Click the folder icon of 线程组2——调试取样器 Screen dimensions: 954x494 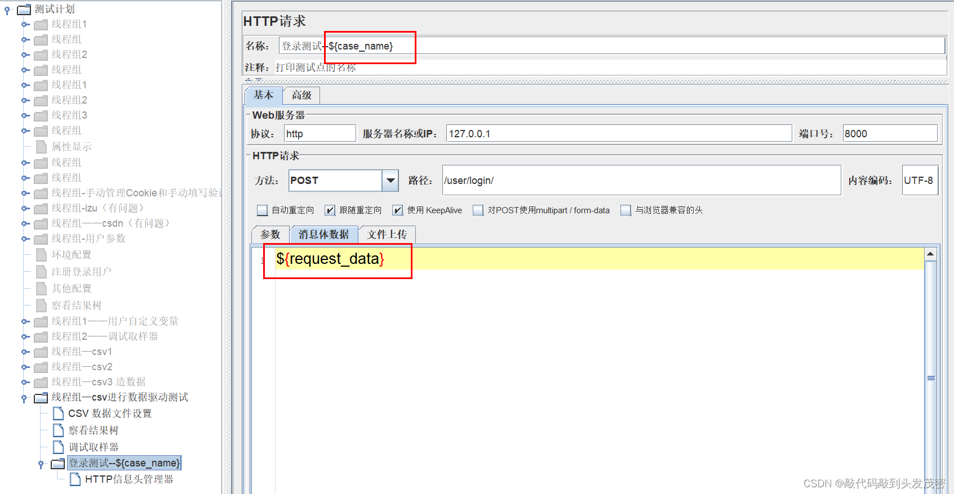pyautogui.click(x=41, y=336)
